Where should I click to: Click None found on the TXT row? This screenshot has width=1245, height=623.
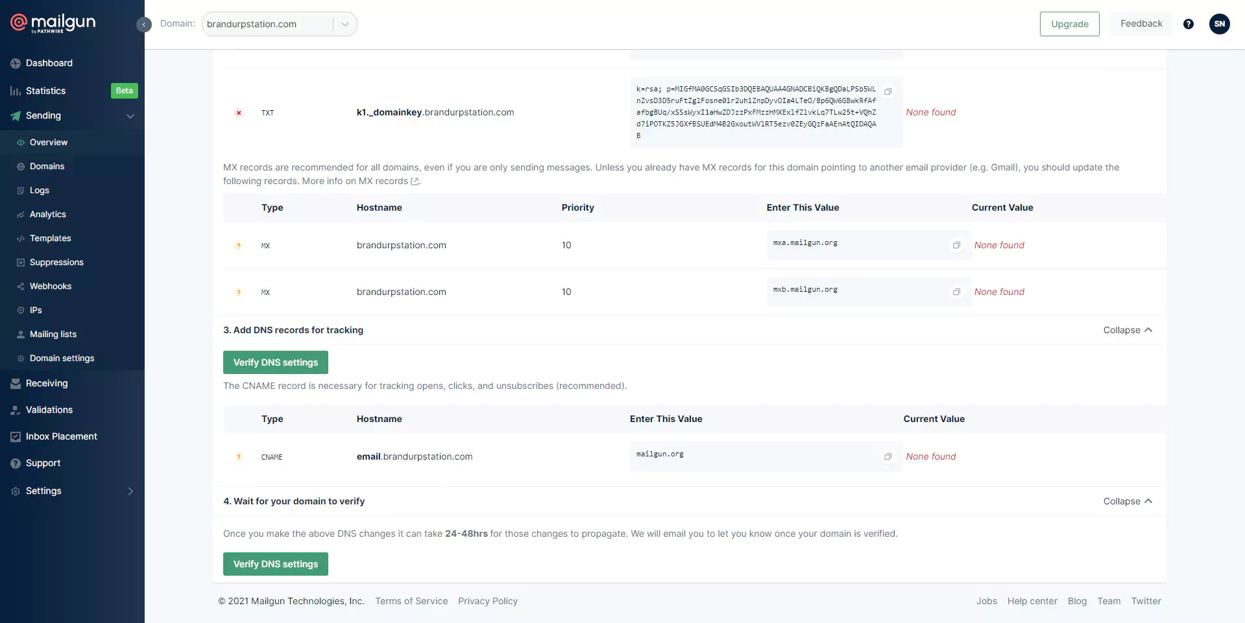[x=930, y=112]
